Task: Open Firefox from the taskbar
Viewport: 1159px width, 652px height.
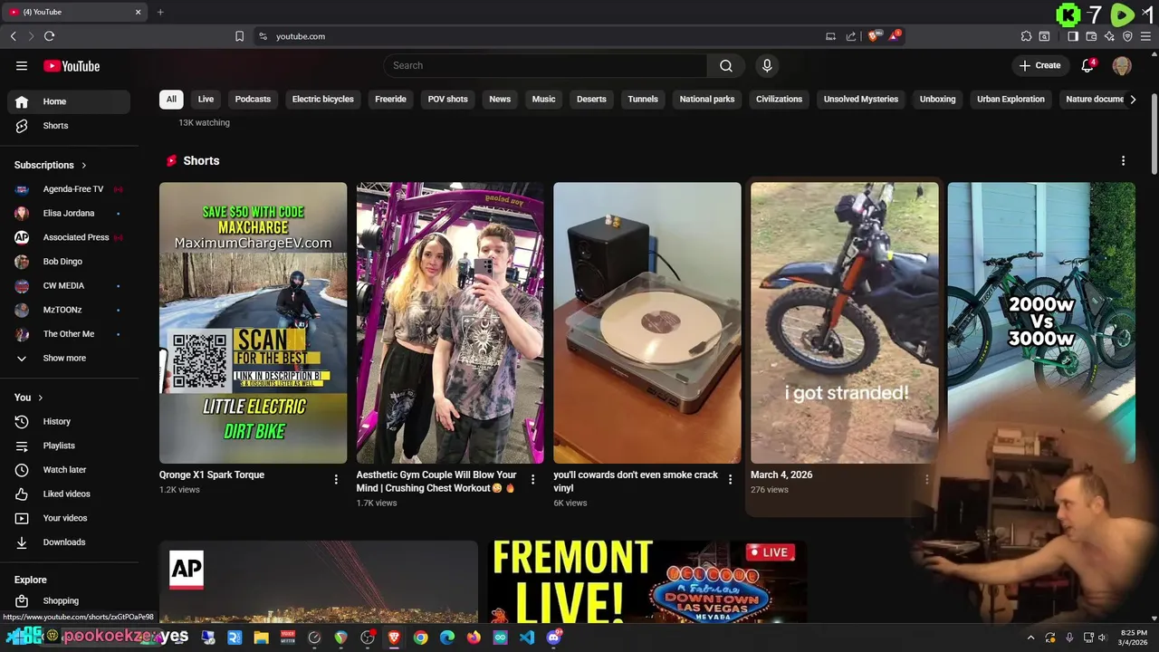Action: point(474,638)
